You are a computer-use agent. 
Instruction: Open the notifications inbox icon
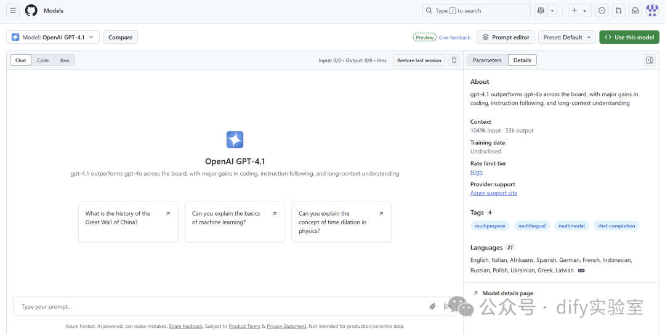click(x=635, y=10)
